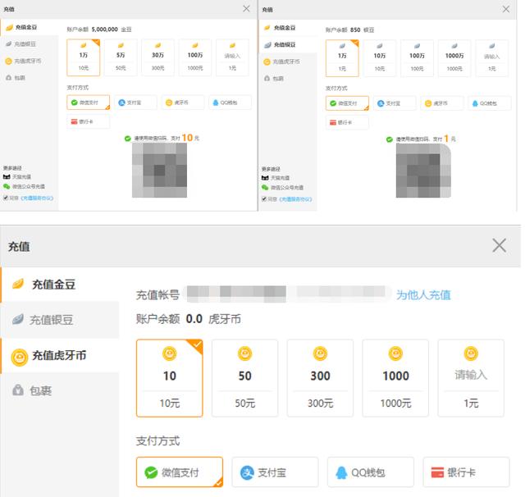Open 包裹 bag tab in Huya coin window

[60, 390]
